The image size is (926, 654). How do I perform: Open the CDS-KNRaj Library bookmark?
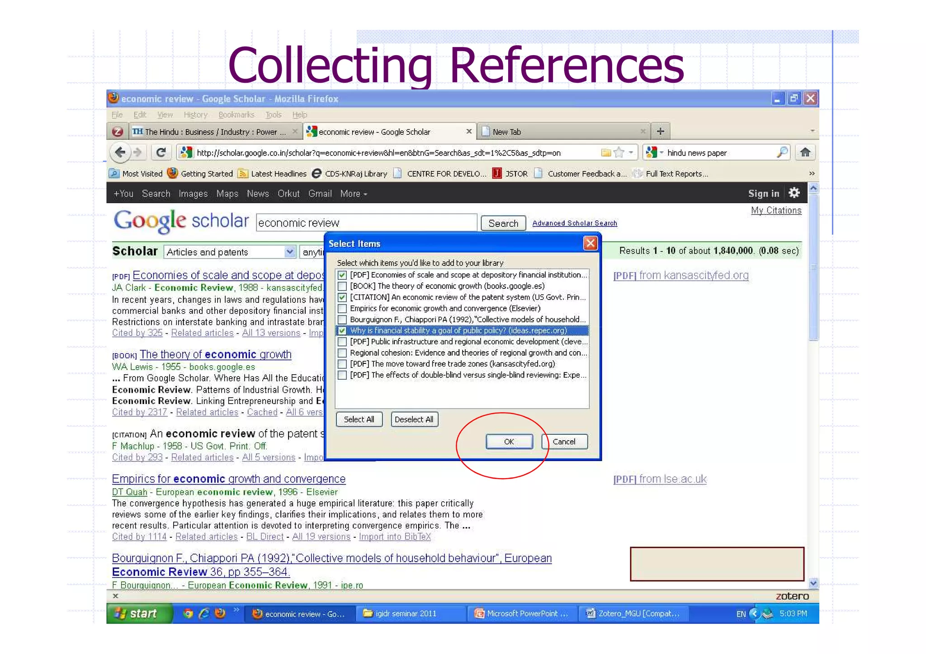click(350, 174)
